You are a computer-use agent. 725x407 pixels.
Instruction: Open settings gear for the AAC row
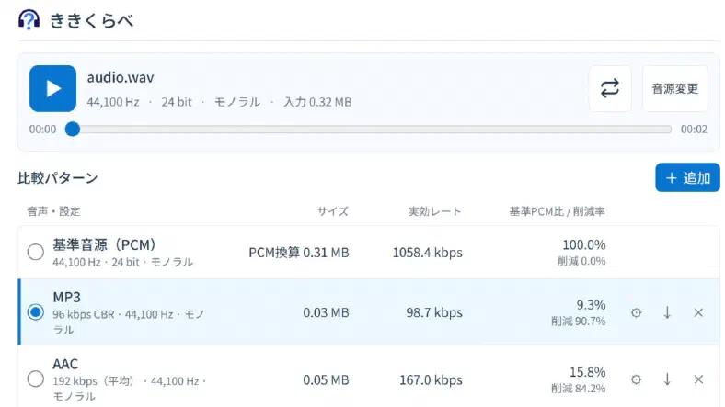(x=637, y=379)
